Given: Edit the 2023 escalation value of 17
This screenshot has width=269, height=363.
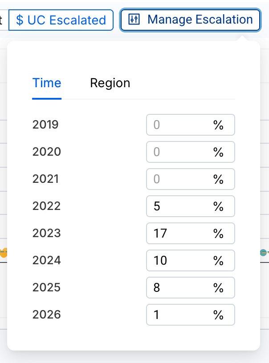Looking at the screenshot, I should (191, 233).
